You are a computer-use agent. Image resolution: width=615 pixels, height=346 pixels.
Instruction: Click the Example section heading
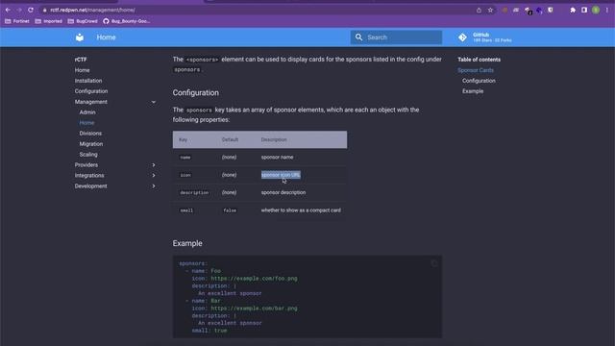pyautogui.click(x=187, y=243)
